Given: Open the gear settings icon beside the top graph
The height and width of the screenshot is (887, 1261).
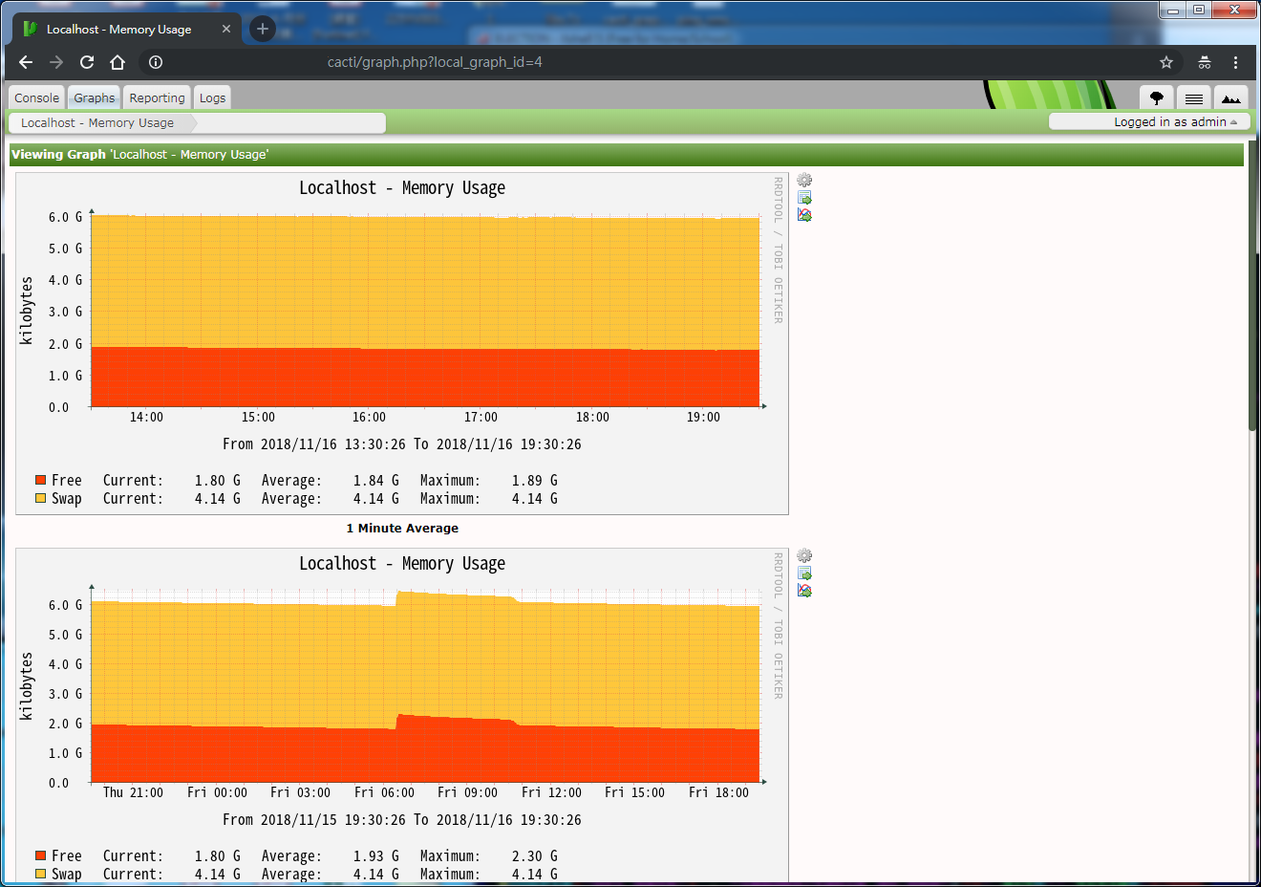Looking at the screenshot, I should (x=804, y=180).
